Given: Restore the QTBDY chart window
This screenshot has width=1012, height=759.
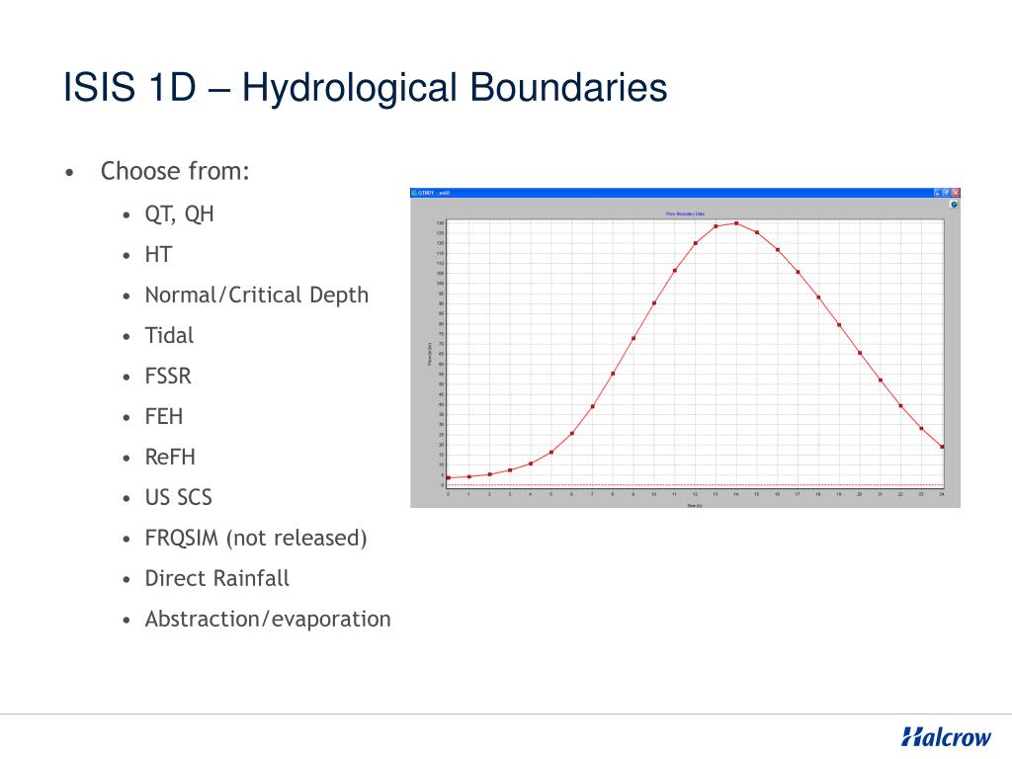Looking at the screenshot, I should point(946,193).
